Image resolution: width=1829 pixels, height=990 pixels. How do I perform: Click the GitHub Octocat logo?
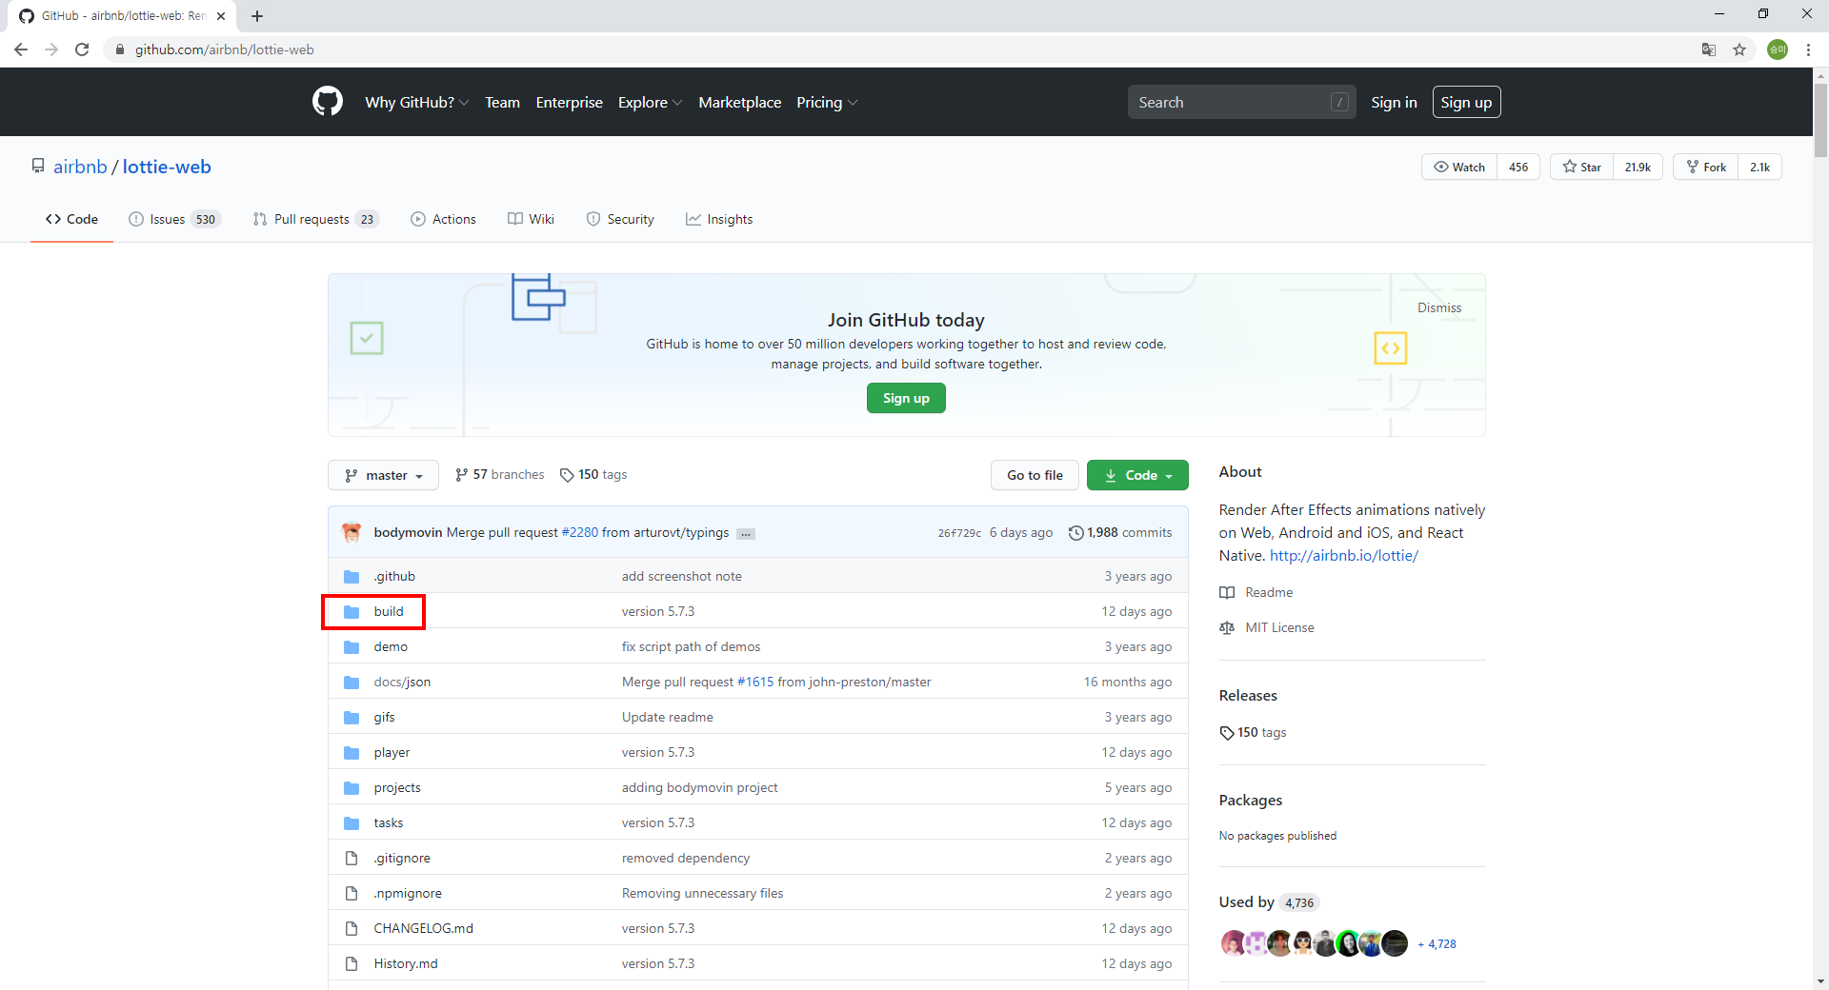point(327,102)
